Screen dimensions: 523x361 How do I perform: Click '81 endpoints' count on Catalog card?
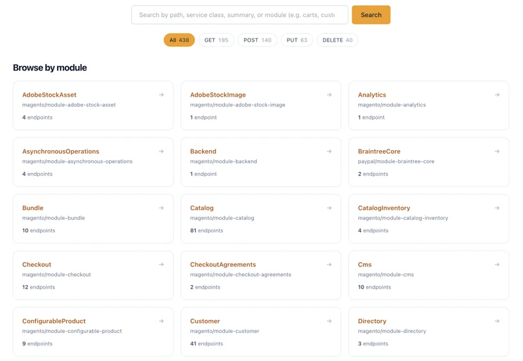pos(207,230)
